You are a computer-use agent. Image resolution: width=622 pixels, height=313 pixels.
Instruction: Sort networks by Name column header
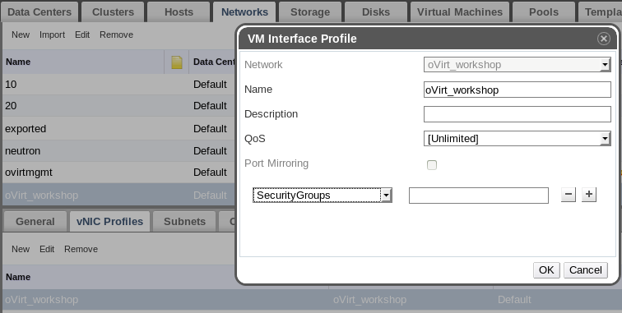[x=18, y=62]
